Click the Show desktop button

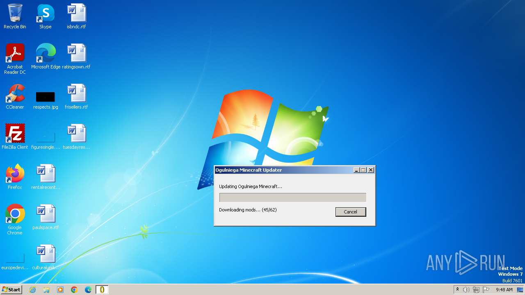(520, 290)
